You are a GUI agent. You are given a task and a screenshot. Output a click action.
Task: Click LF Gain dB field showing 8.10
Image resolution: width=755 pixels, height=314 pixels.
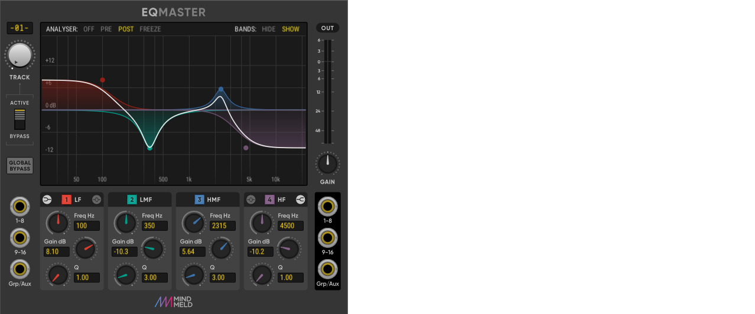[57, 251]
